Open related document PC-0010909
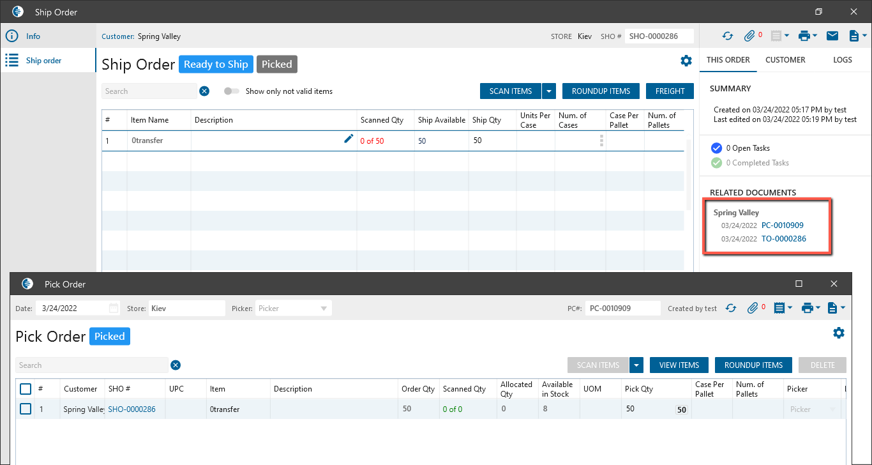872x465 pixels. tap(782, 225)
